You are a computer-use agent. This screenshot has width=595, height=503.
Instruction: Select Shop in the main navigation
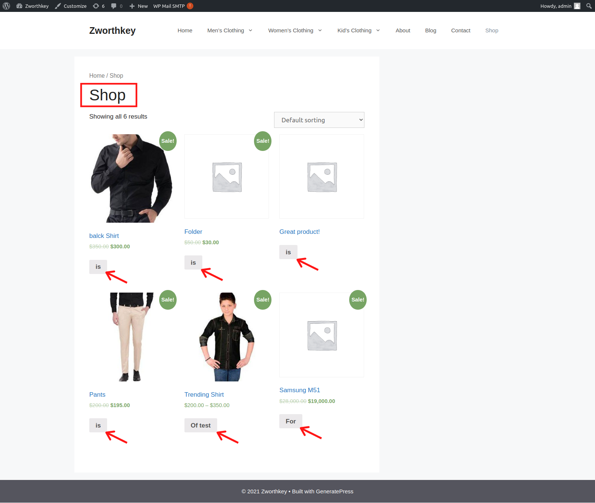[492, 30]
